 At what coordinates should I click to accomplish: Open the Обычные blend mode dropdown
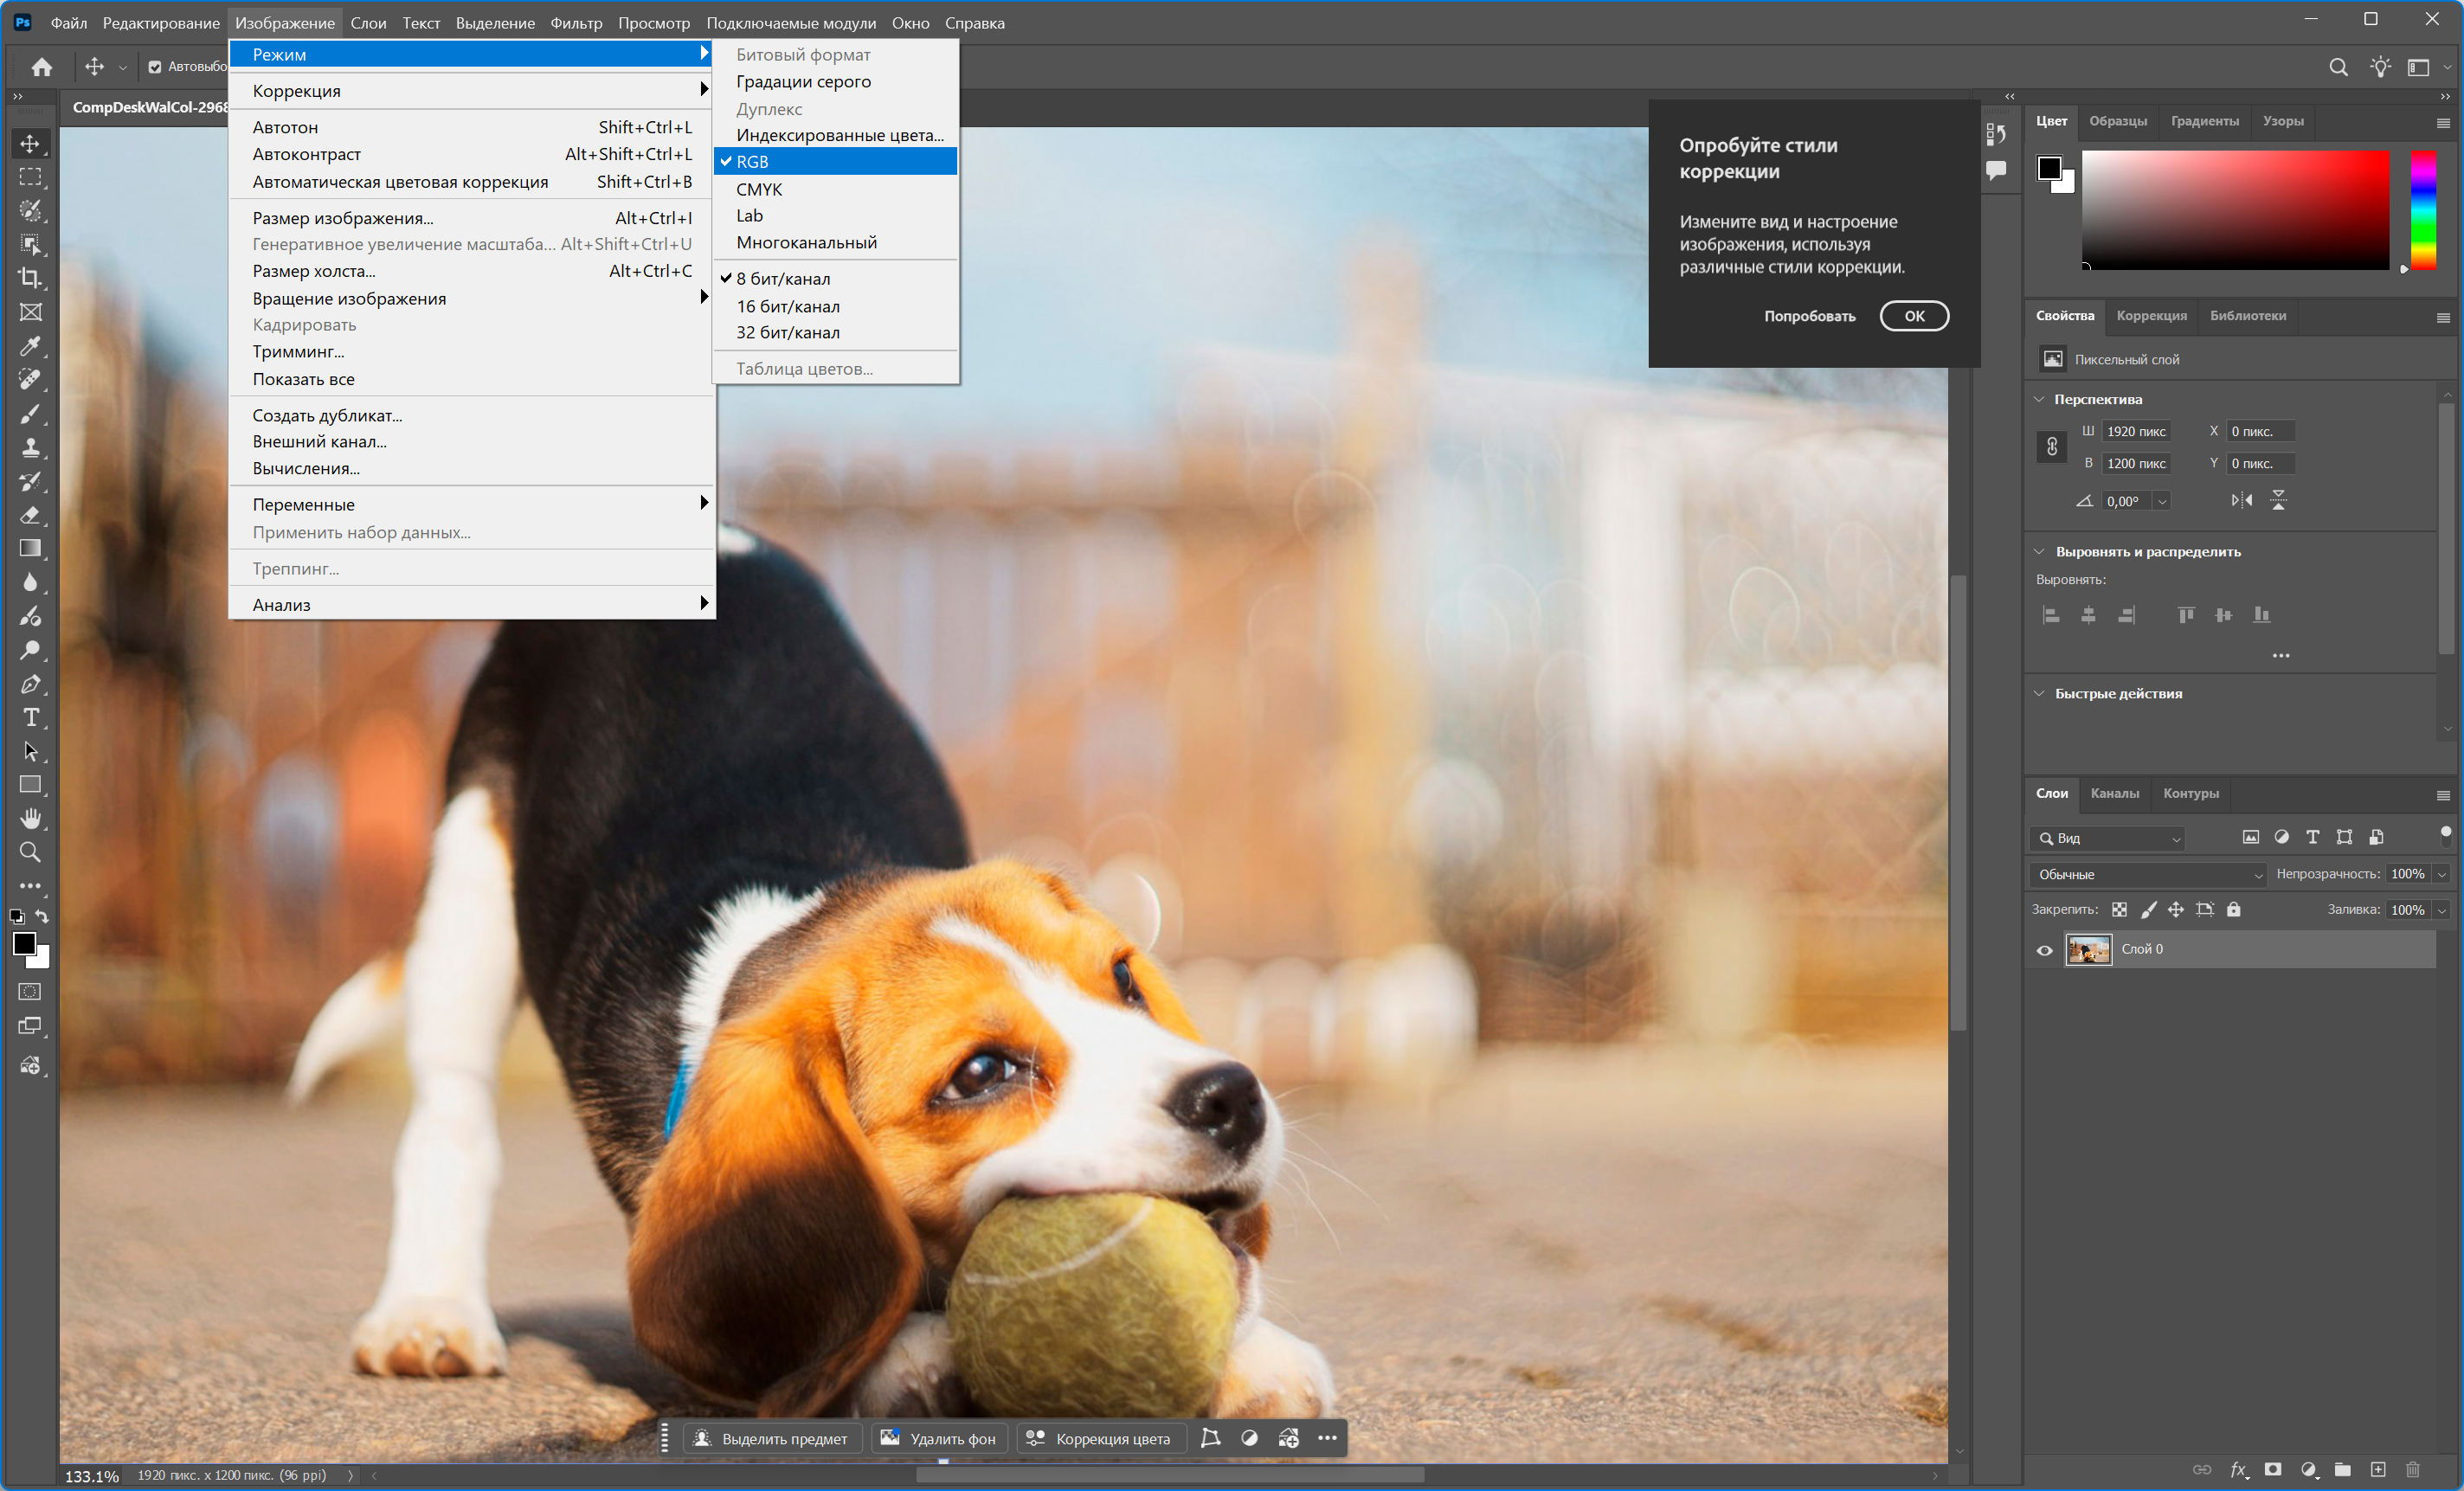2149,874
